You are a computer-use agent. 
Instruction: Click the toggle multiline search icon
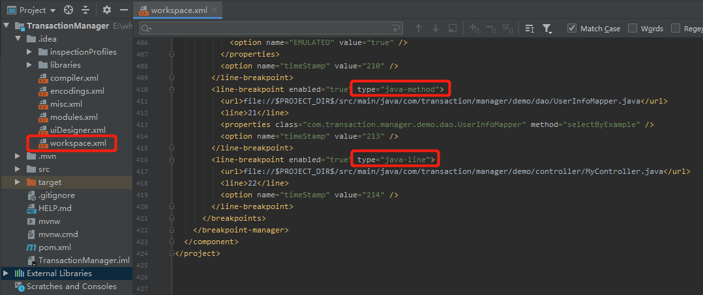tap(530, 28)
